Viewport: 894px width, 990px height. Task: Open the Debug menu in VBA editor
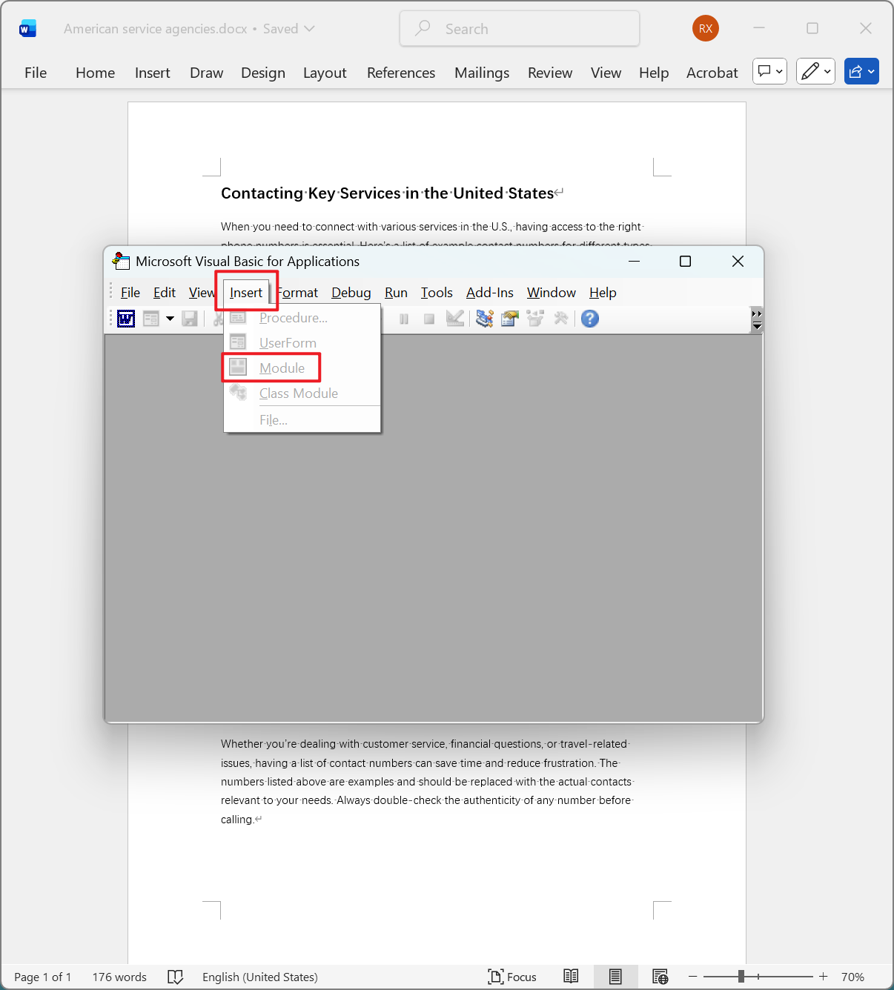tap(351, 292)
